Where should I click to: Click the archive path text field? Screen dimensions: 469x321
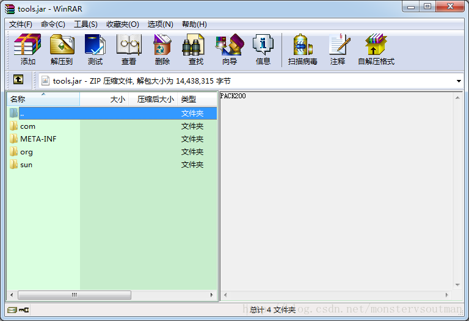pos(251,81)
